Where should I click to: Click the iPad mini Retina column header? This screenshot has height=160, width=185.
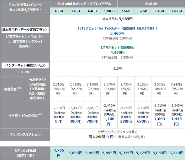click(84, 4)
